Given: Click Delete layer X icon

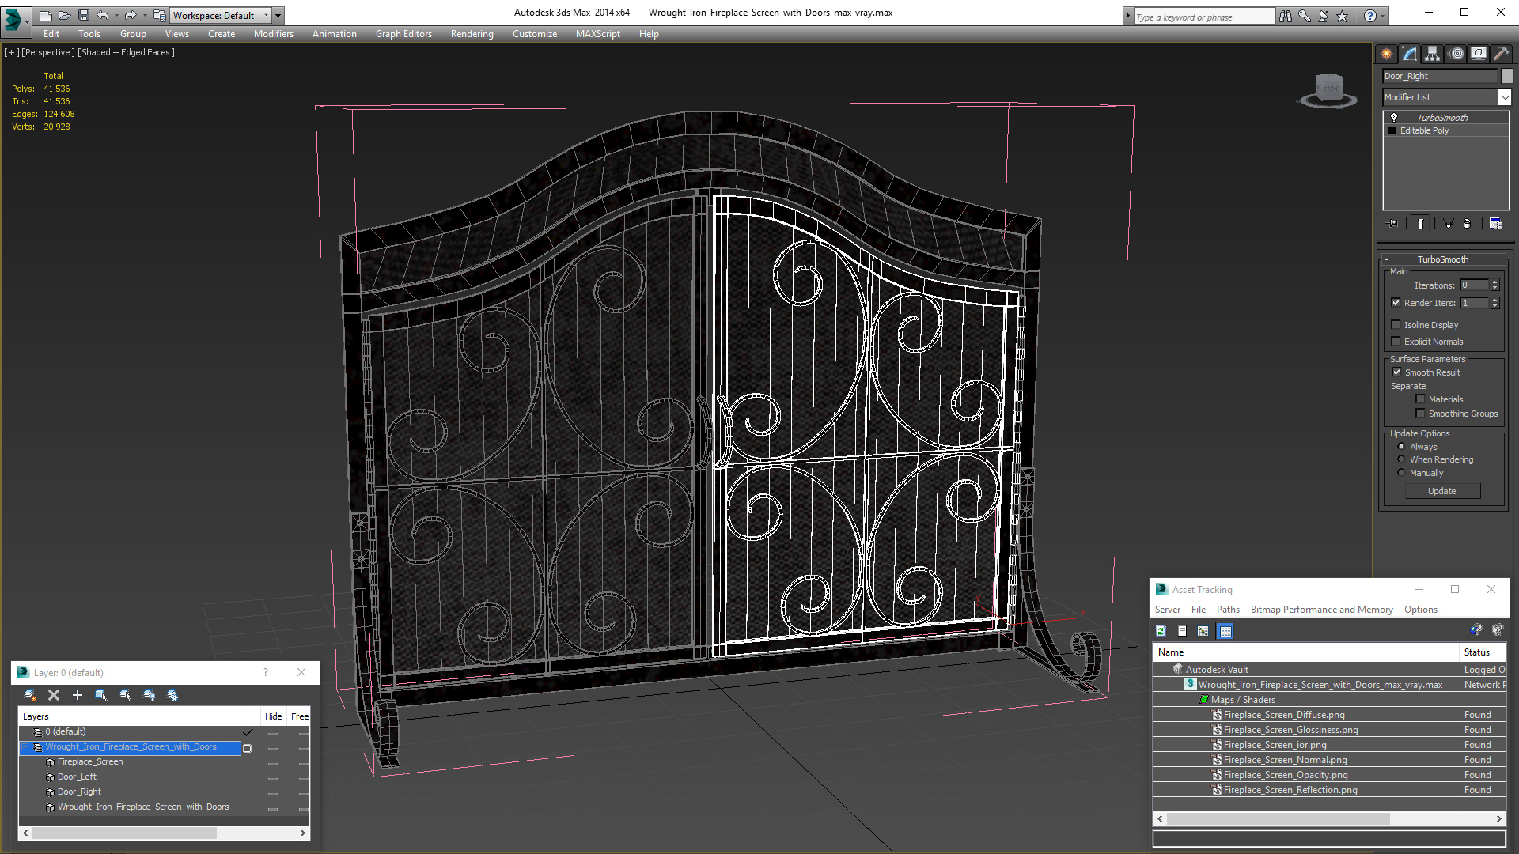Looking at the screenshot, I should (x=54, y=695).
